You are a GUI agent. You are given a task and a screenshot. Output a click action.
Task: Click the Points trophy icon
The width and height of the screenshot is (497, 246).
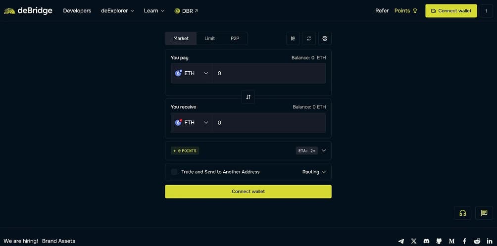(415, 11)
